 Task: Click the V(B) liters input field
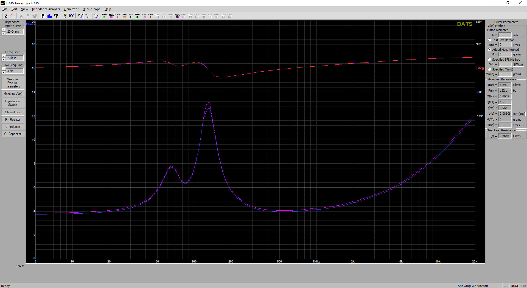[x=505, y=45]
